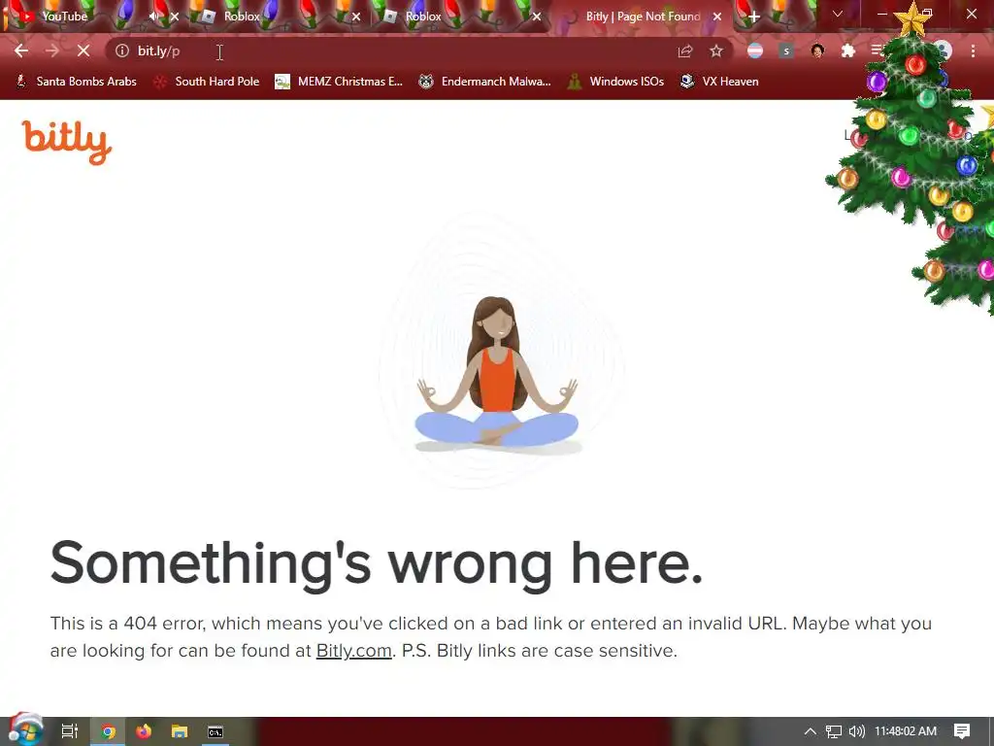Stop loading the page
This screenshot has height=746, width=994.
click(x=83, y=51)
